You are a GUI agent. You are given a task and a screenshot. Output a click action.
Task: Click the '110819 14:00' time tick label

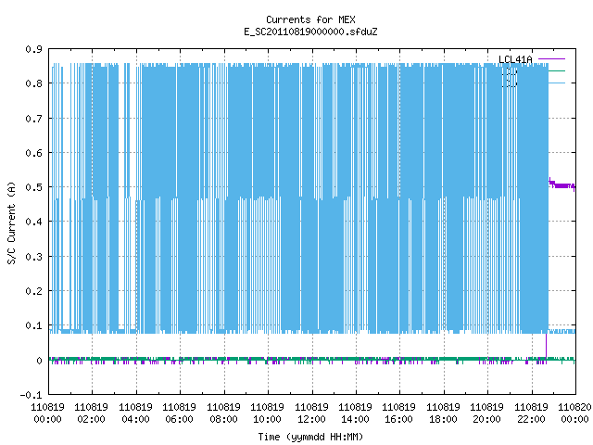[355, 413]
